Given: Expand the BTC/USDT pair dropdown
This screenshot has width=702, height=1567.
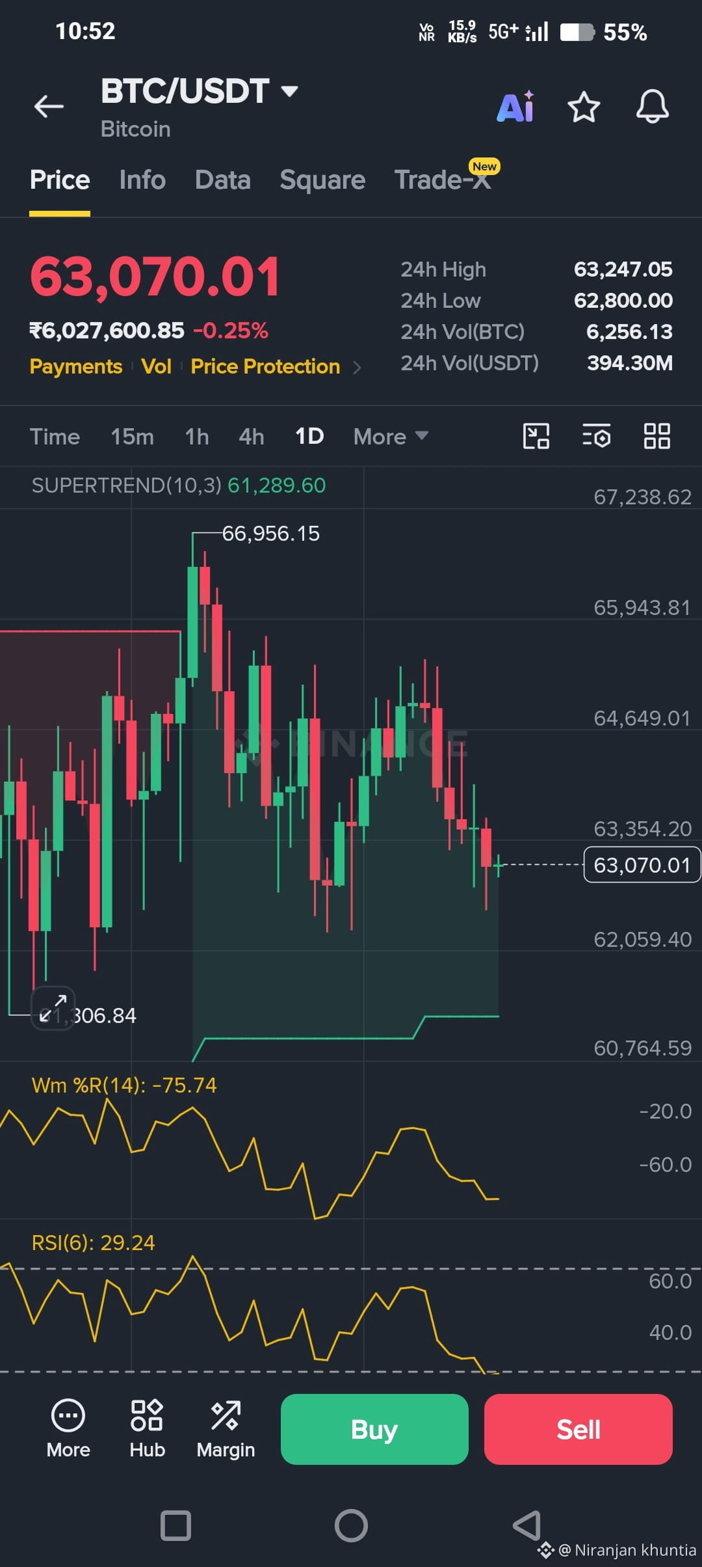Looking at the screenshot, I should tap(290, 91).
